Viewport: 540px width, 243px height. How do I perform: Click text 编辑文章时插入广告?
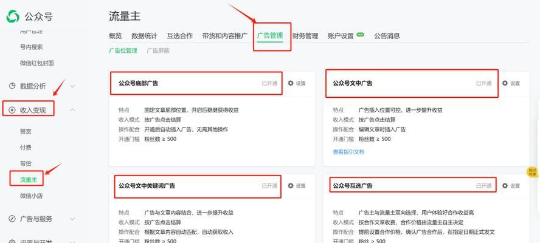[382, 129]
